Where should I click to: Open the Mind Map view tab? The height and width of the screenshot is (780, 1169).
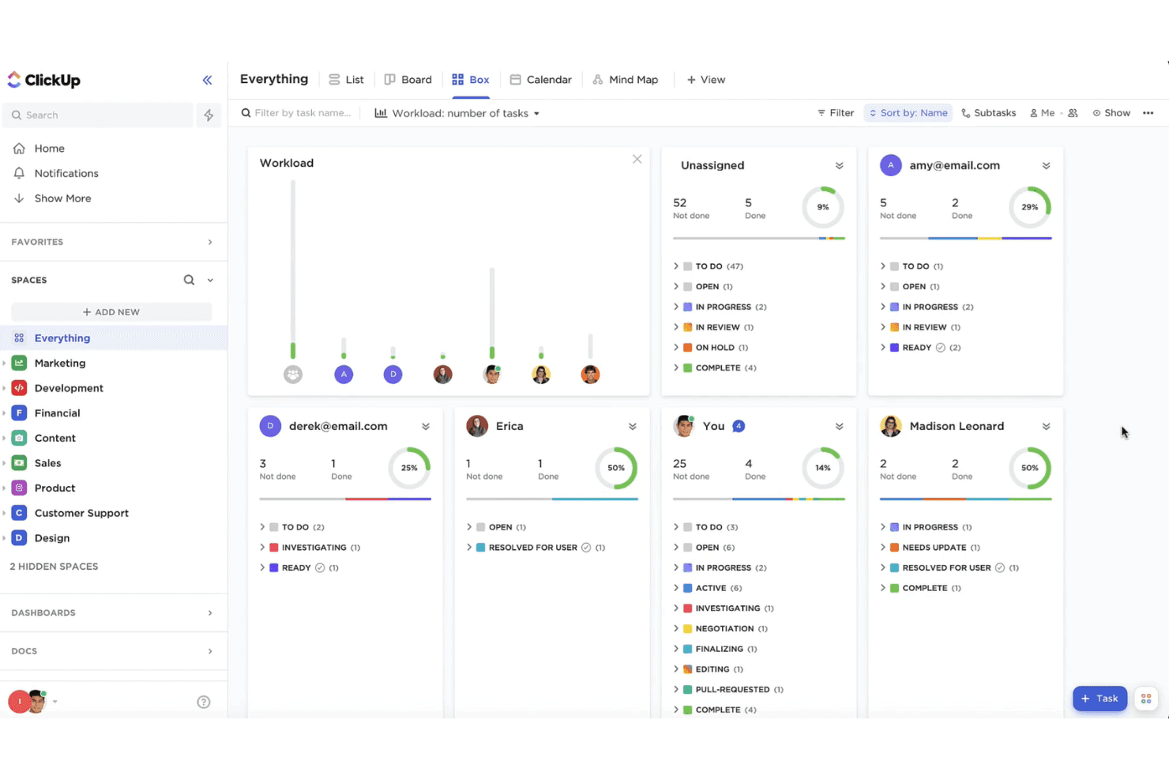tap(626, 80)
